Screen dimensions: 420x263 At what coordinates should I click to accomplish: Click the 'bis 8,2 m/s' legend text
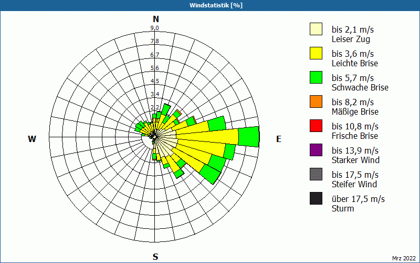[x=352, y=102]
